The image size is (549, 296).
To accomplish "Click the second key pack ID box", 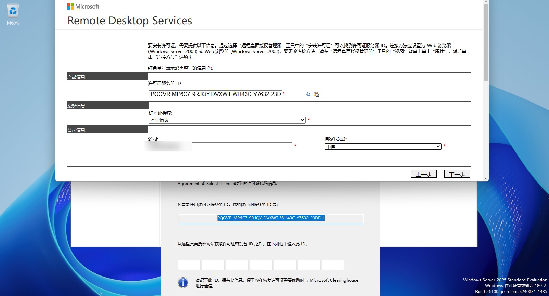I will [213, 265].
